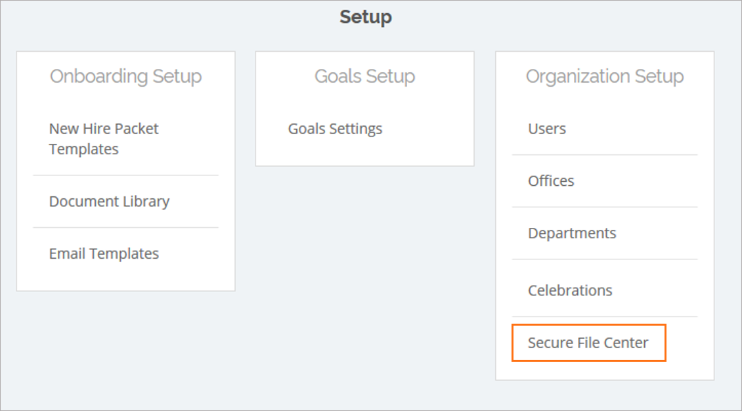Image resolution: width=742 pixels, height=411 pixels.
Task: Click blank space beside Goals Settings in card
Action: tap(426, 129)
